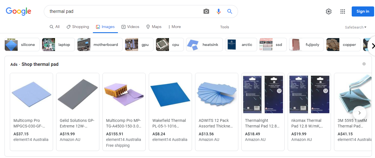Viewport: 375px width, 158px height.
Task: Click the ads info icon
Action: [364, 64]
